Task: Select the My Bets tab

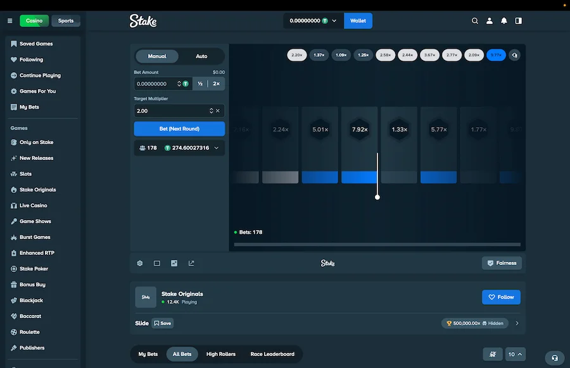Action: click(x=148, y=354)
